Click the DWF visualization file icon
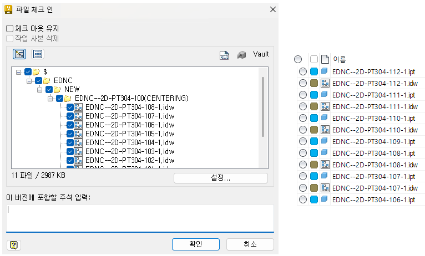The height and width of the screenshot is (256, 425). point(224,55)
